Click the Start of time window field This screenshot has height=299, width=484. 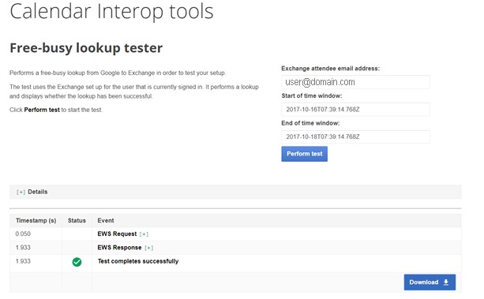tap(355, 110)
